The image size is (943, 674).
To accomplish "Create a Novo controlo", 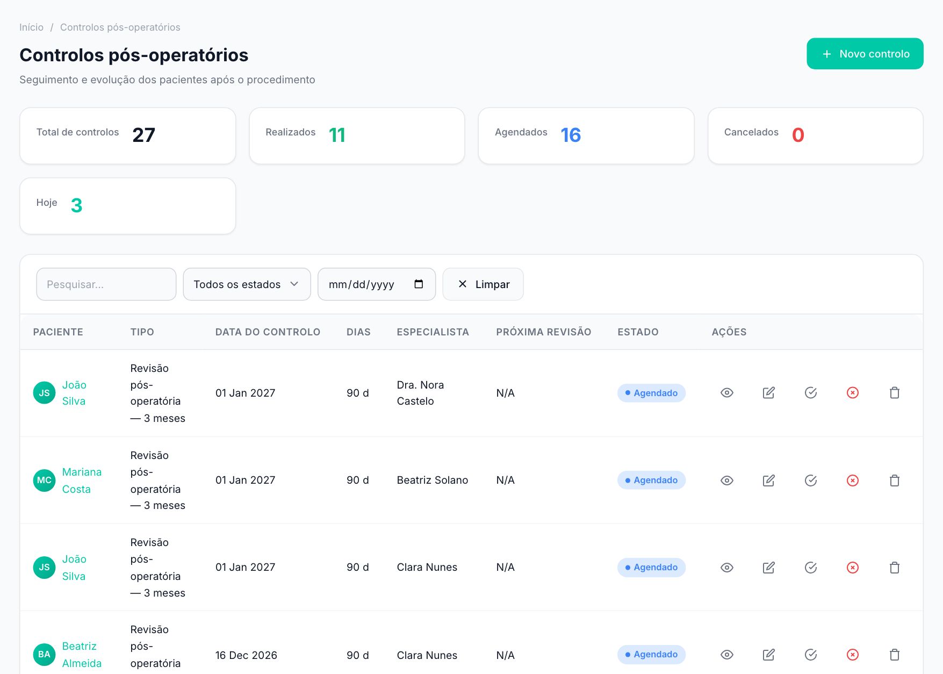I will 865,54.
